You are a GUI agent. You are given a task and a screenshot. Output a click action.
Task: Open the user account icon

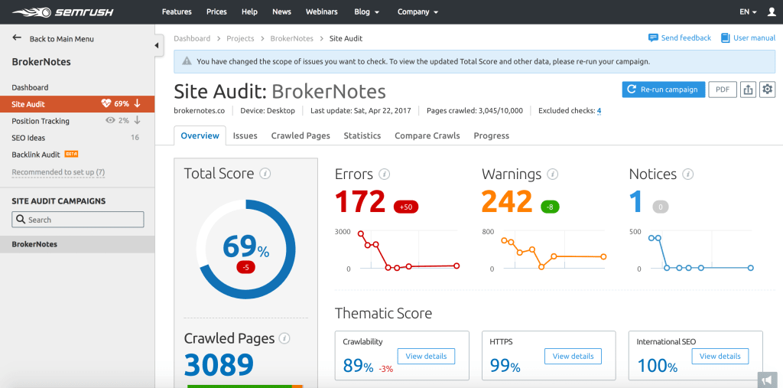click(772, 12)
